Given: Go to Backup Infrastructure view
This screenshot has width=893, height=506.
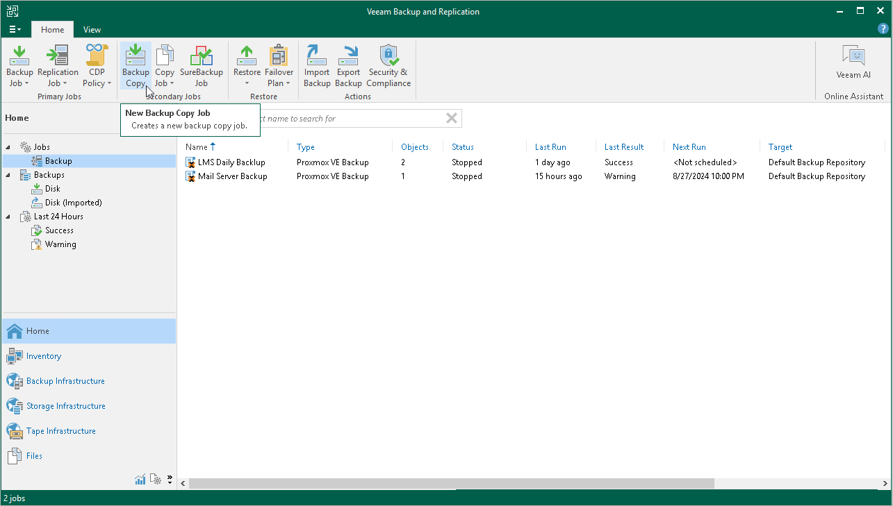Looking at the screenshot, I should click(x=89, y=381).
